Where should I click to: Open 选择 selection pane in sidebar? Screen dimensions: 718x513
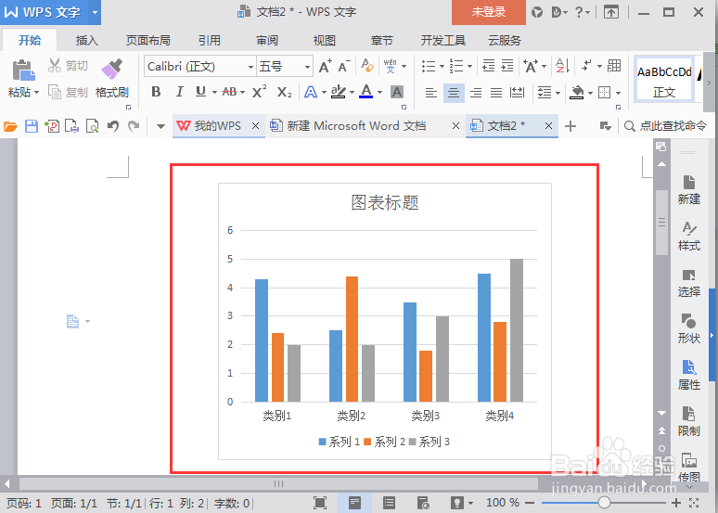(688, 283)
